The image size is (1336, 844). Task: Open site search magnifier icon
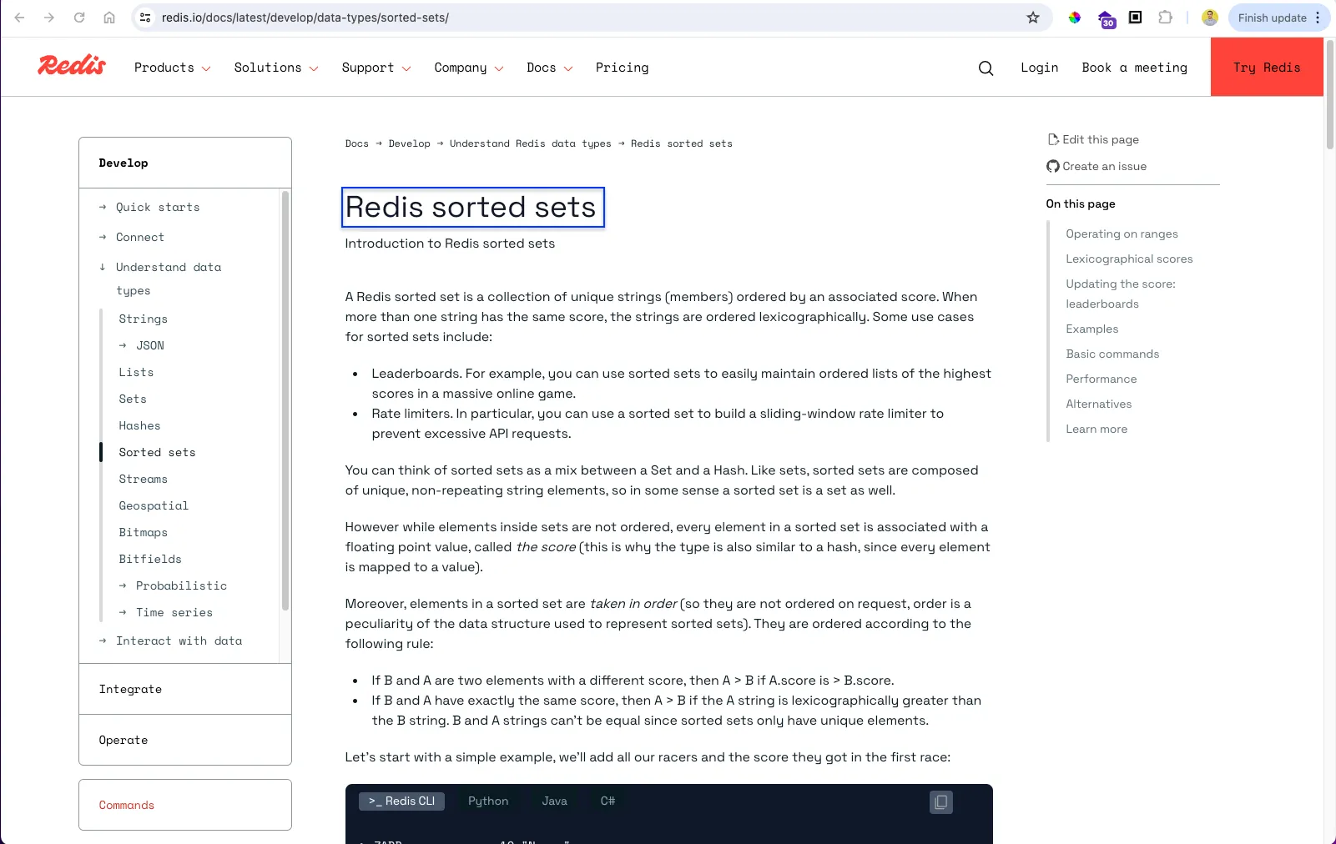tap(986, 68)
